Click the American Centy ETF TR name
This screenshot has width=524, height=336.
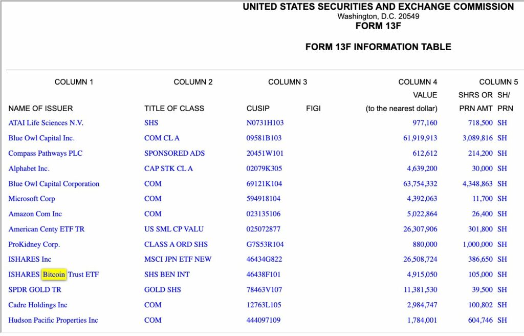tap(47, 229)
